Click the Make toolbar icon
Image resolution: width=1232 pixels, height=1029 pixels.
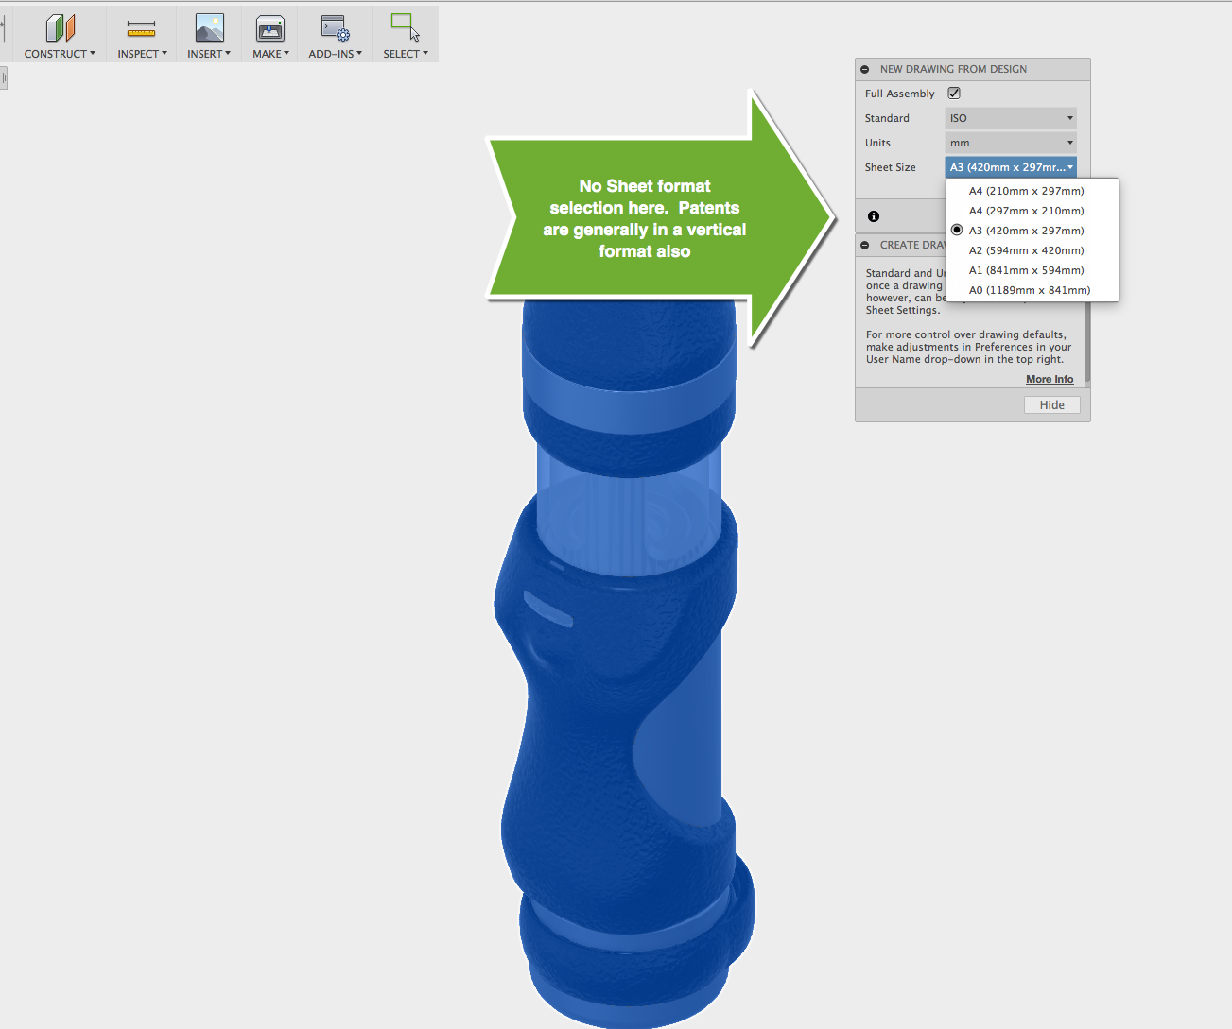coord(269,28)
